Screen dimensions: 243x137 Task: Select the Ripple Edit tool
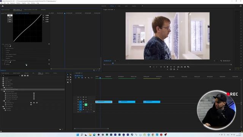[x=68, y=77]
